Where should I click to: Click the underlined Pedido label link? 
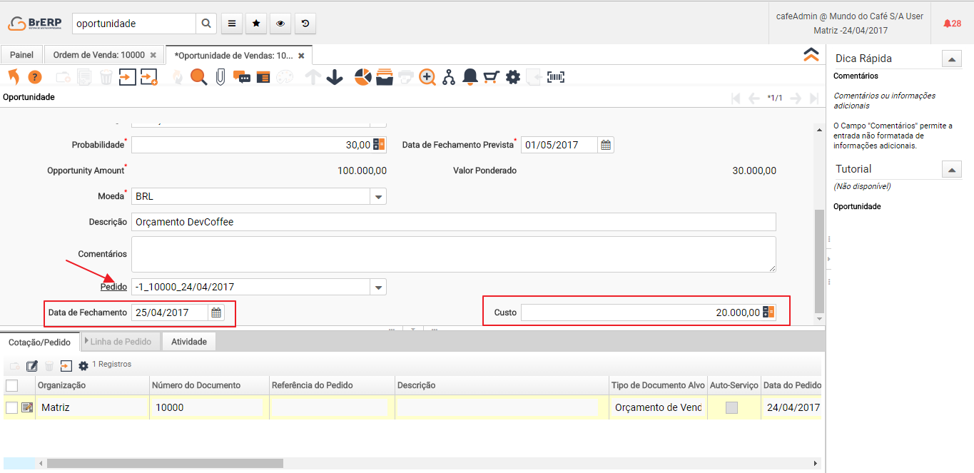(113, 287)
